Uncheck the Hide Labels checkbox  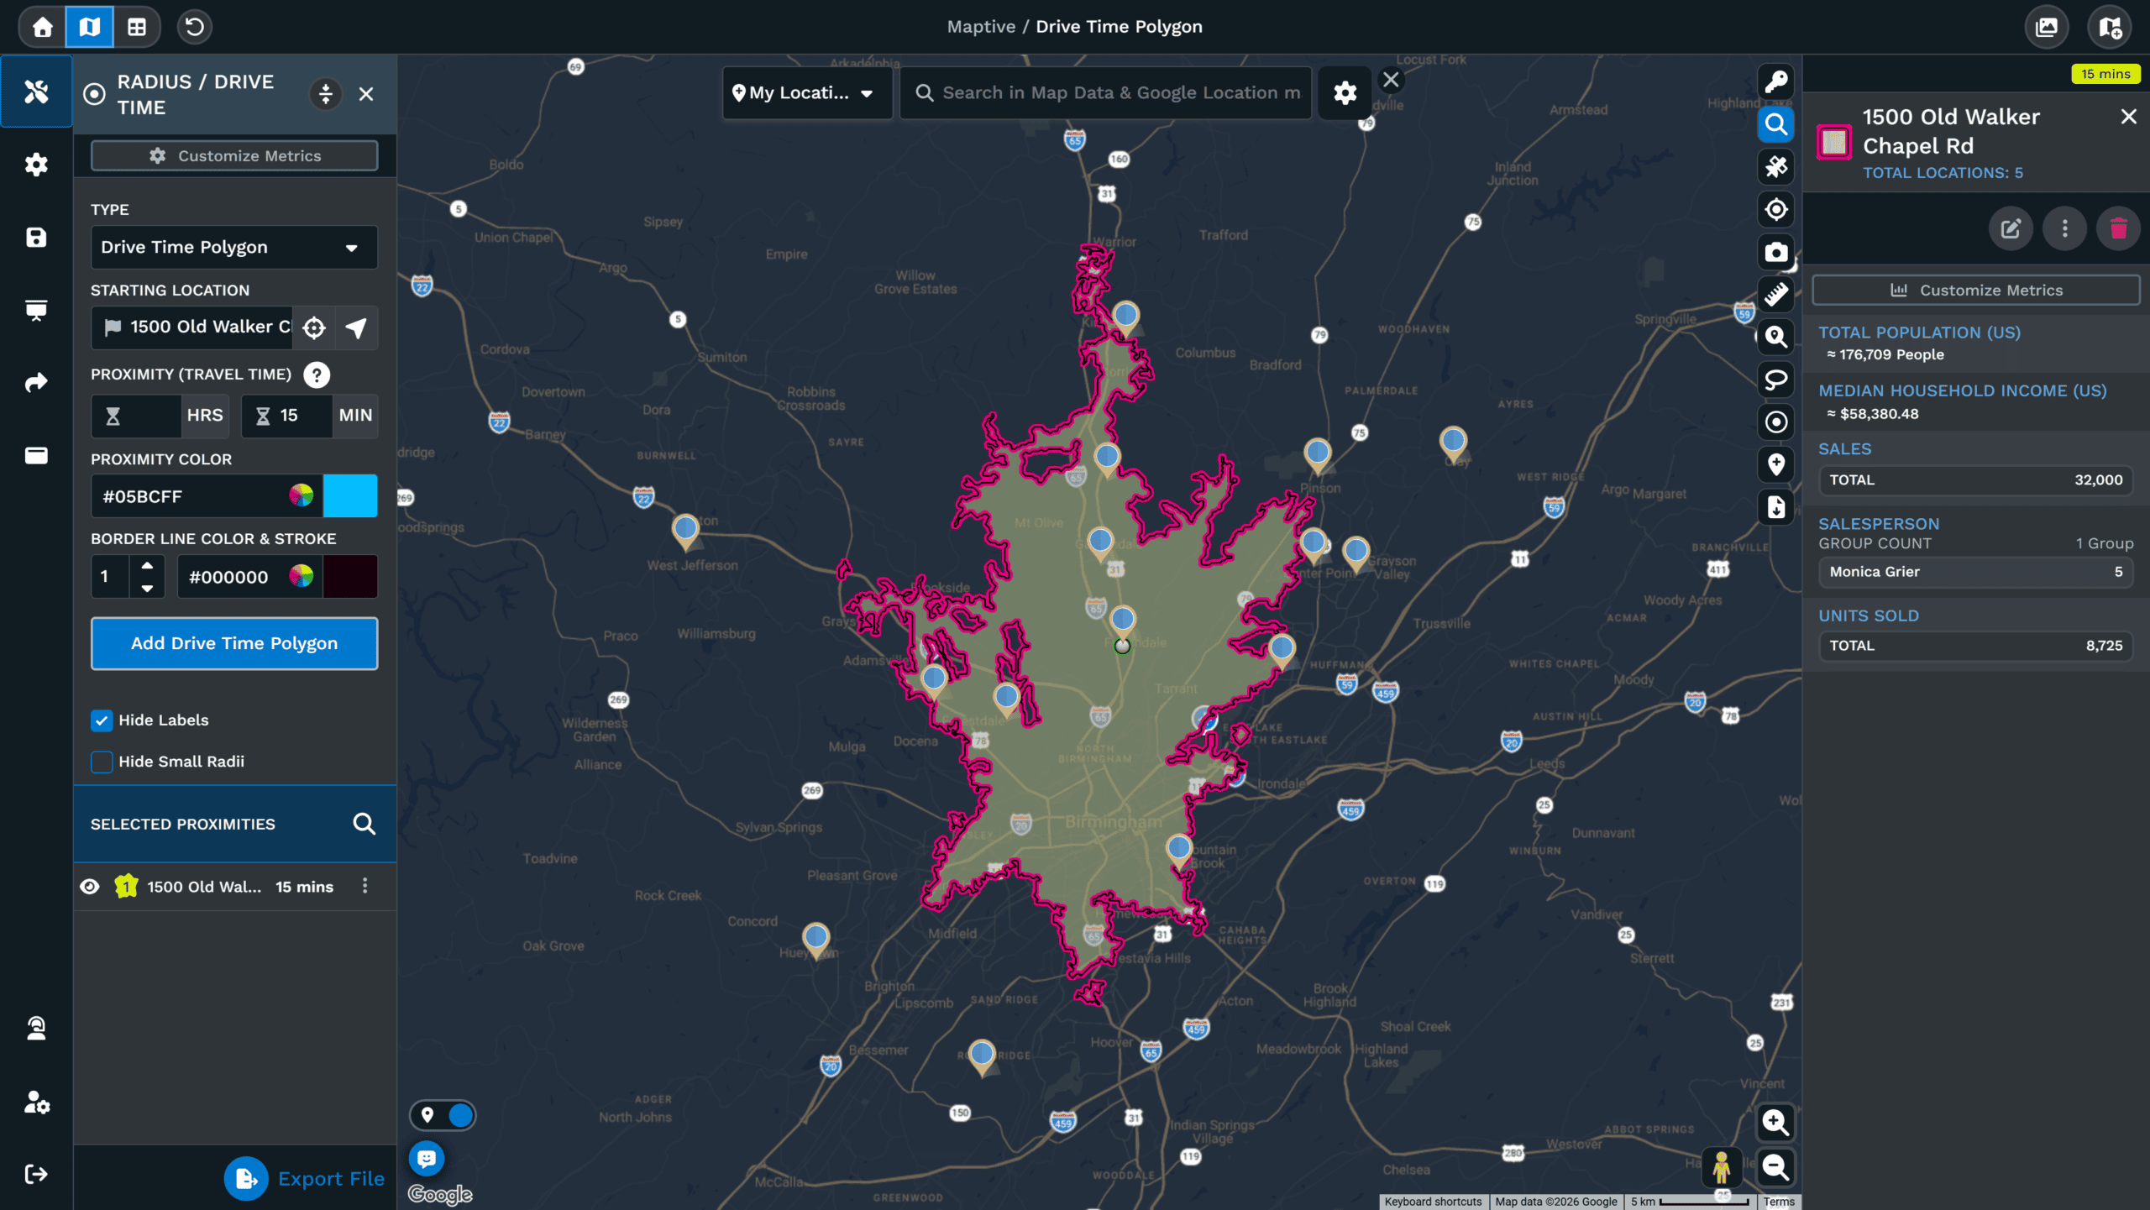point(102,720)
